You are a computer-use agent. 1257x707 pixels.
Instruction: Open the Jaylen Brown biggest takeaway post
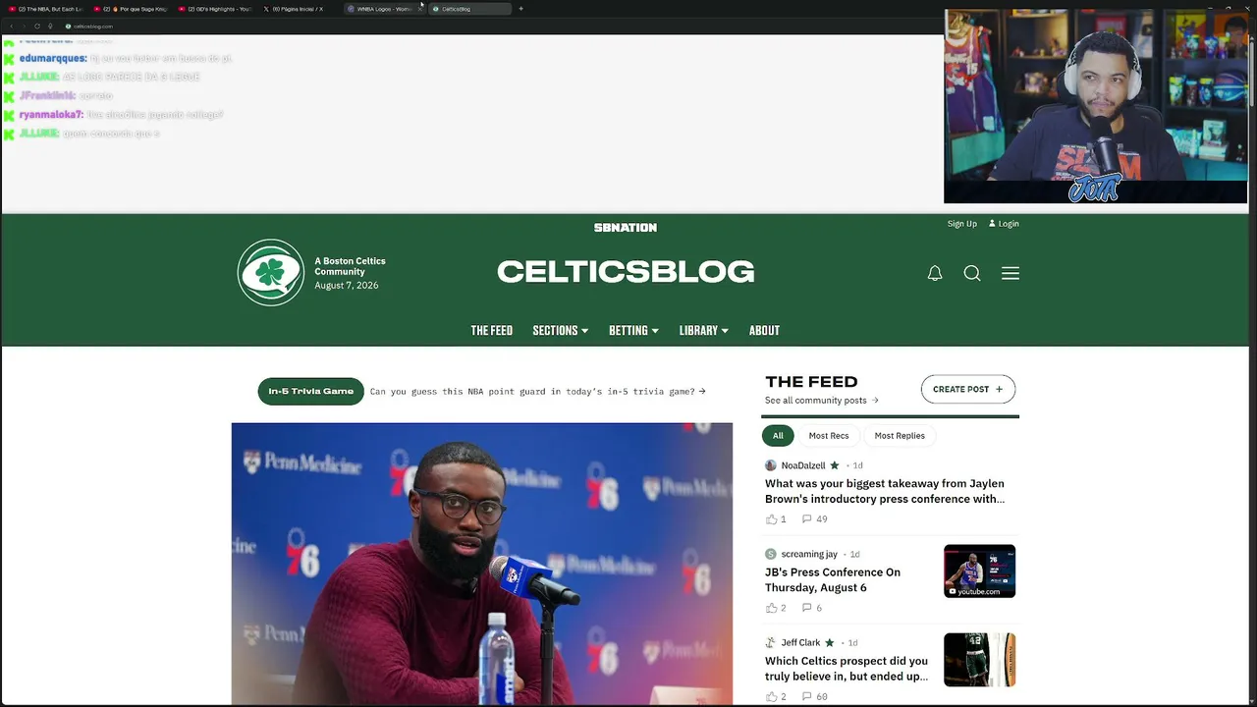(x=885, y=491)
